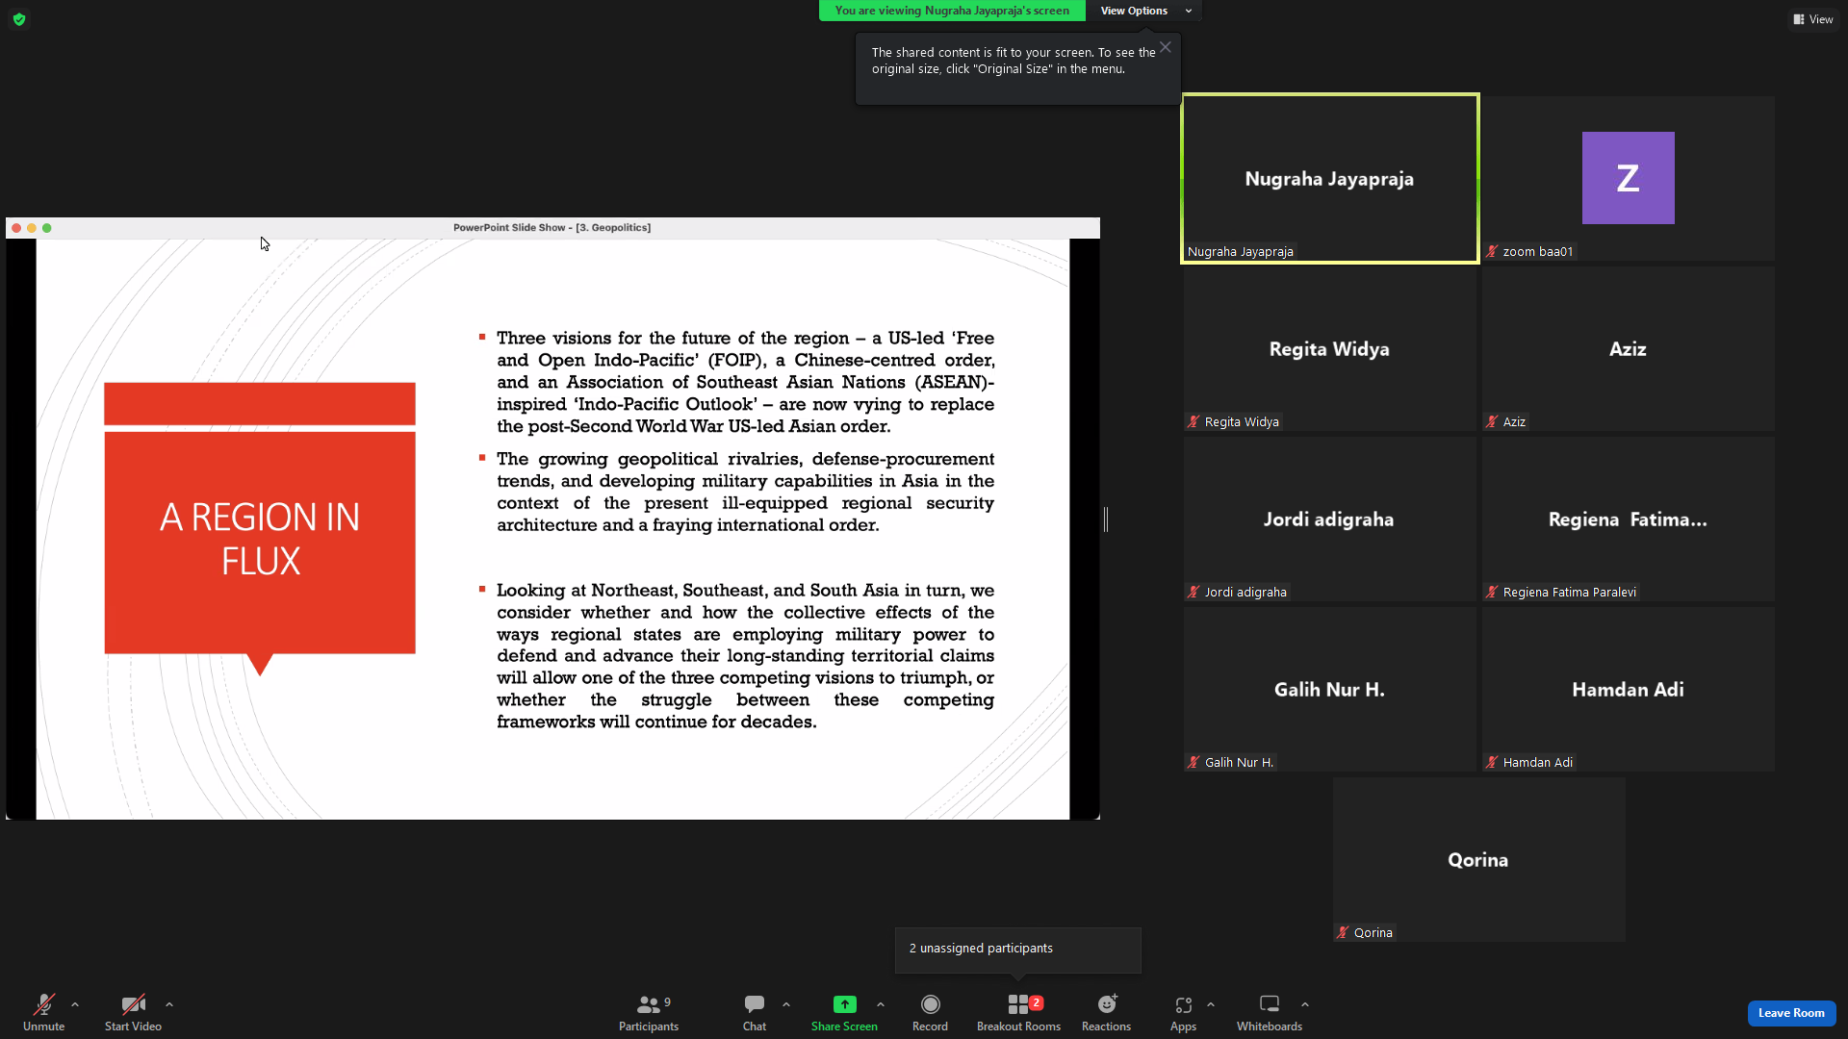Open the Chat panel
The image size is (1848, 1039).
coord(755,1012)
